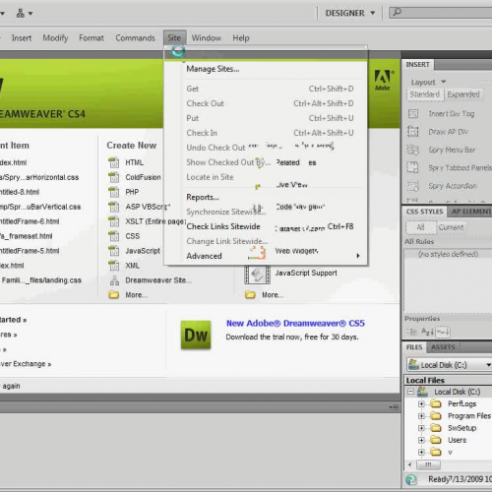Click the status globe icon beside Ready
This screenshot has height=492, width=492.
pos(411,479)
